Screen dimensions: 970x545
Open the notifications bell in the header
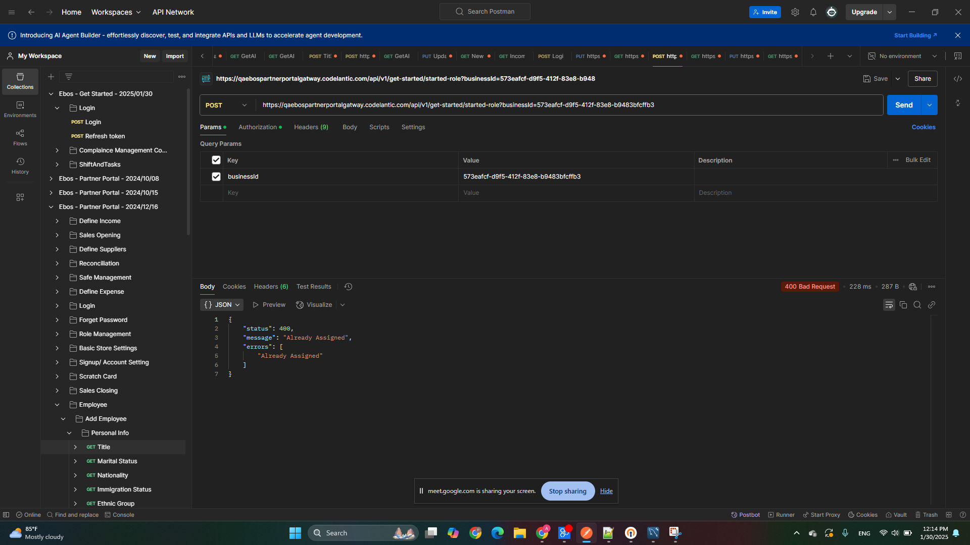813,12
